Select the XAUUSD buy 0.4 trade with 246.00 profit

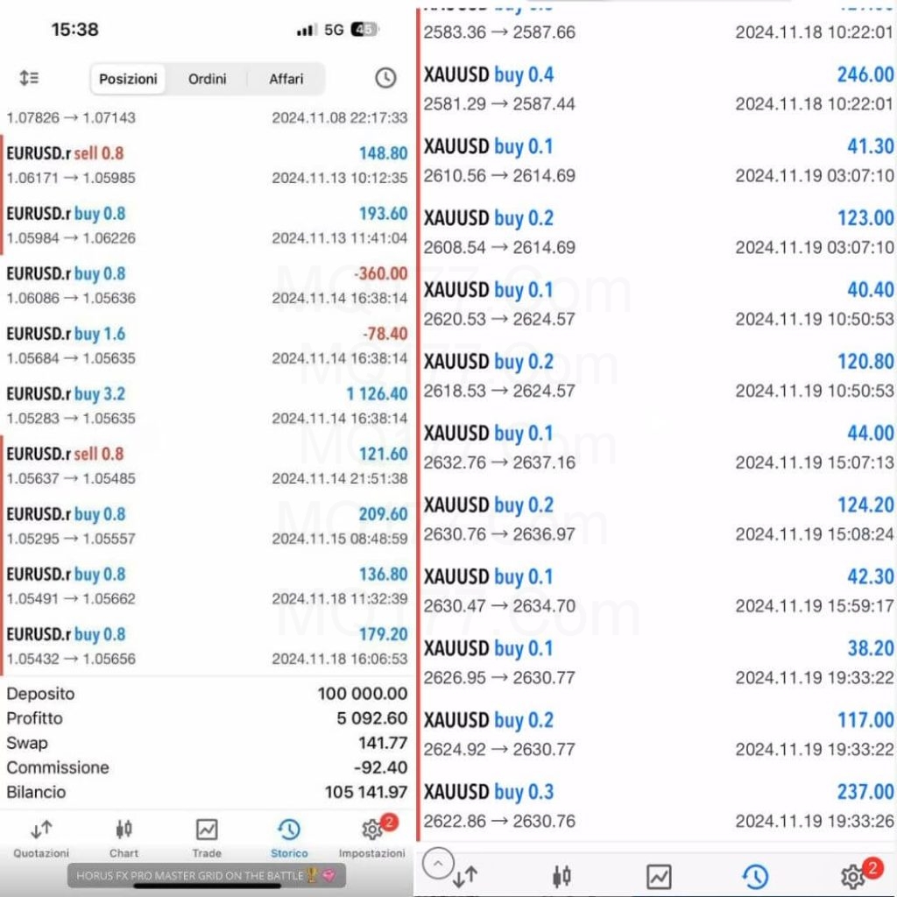coord(658,88)
